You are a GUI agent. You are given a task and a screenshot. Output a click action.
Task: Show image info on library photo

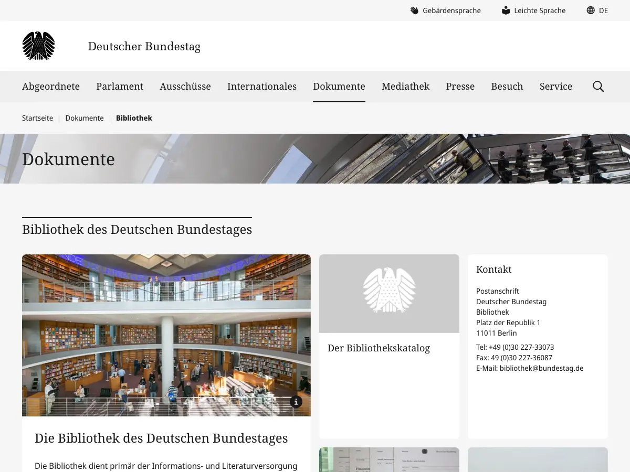click(x=296, y=402)
